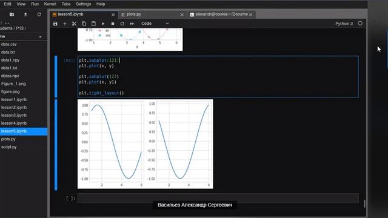388x218 pixels.
Task: Select highlighted lesson5.ipynb in file browser
Action: pyautogui.click(x=23, y=131)
